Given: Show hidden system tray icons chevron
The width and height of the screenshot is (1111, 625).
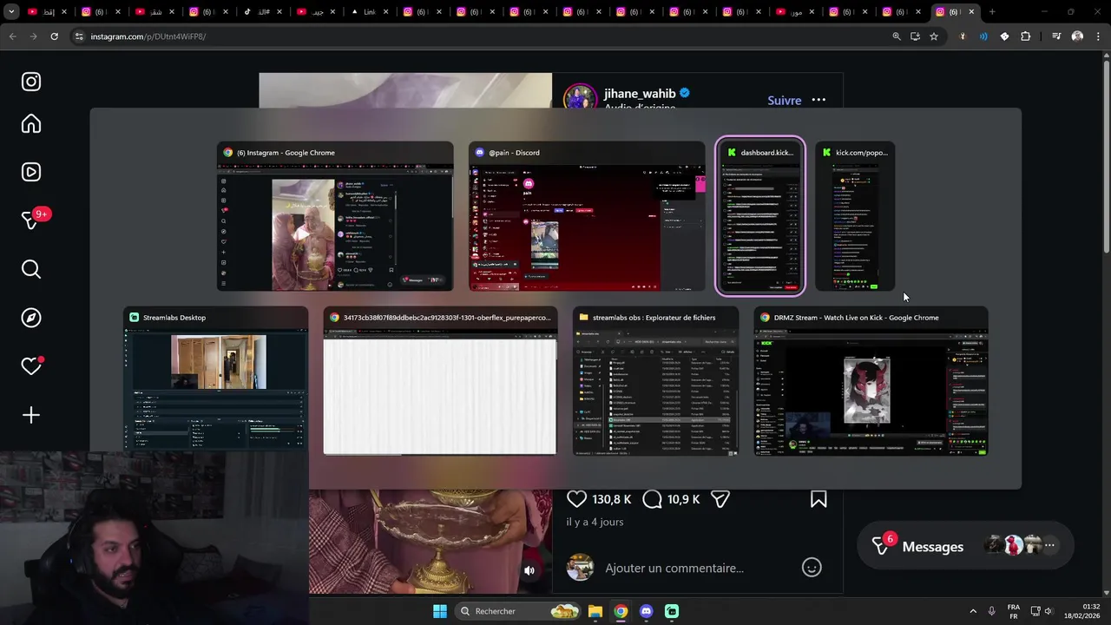Looking at the screenshot, I should click(972, 611).
